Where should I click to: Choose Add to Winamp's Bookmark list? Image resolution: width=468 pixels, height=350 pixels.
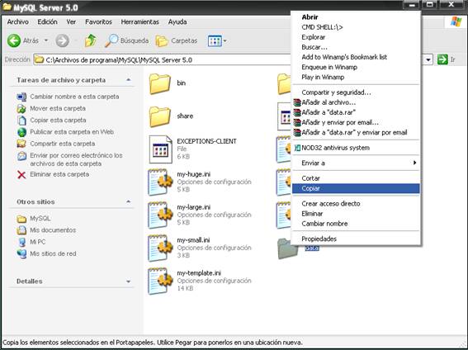356,57
